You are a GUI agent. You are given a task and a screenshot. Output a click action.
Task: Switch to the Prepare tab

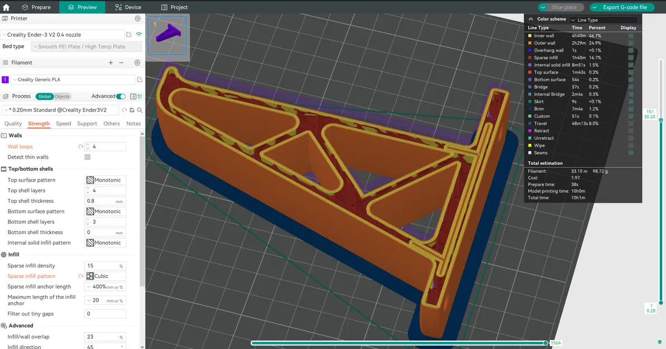(x=36, y=7)
